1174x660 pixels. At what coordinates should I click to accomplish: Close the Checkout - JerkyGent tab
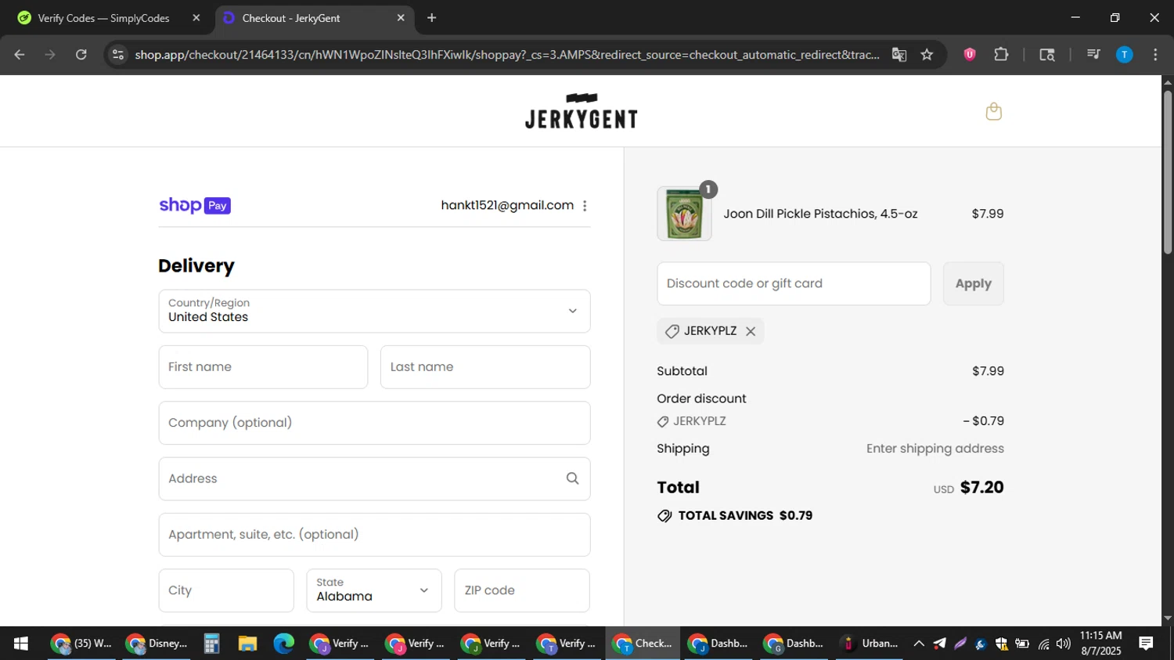(x=401, y=17)
